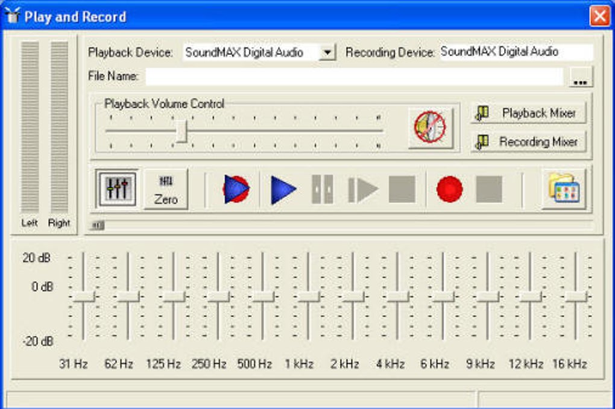615x409 pixels.
Task: Toggle the equalizer display button
Action: click(116, 189)
